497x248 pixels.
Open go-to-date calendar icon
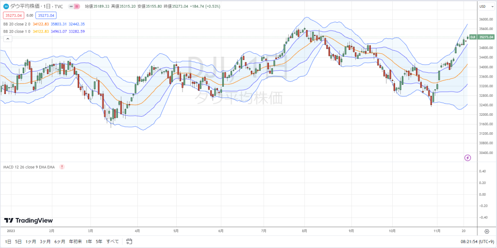pyautogui.click(x=129, y=241)
